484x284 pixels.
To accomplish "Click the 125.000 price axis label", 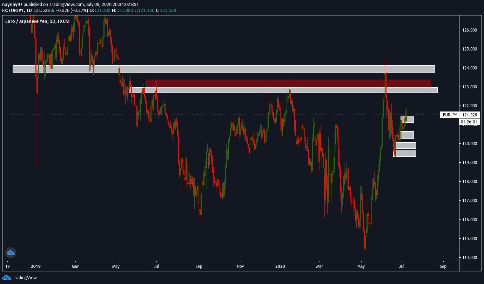I will point(469,49).
